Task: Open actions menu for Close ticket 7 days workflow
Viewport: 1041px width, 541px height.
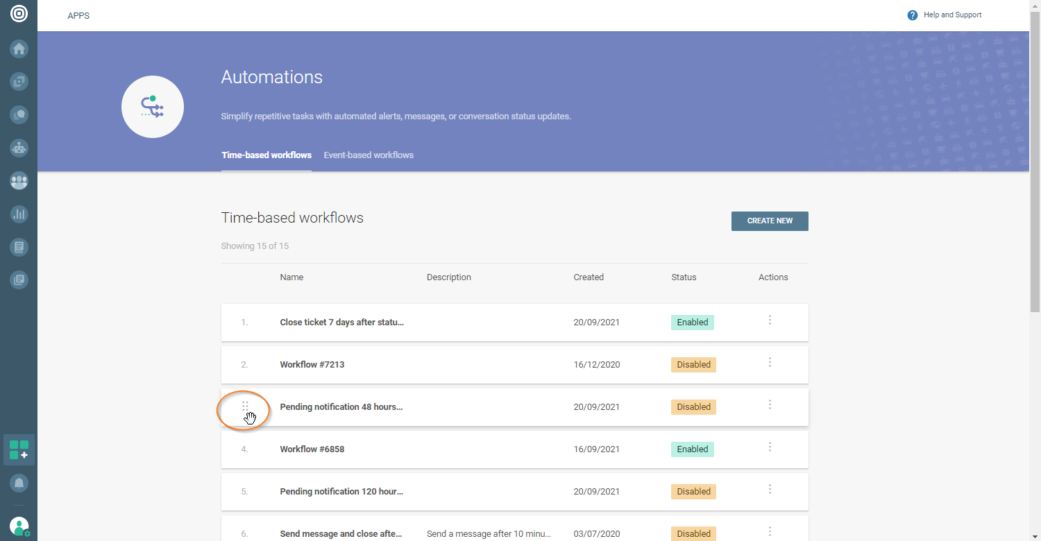Action: [770, 320]
